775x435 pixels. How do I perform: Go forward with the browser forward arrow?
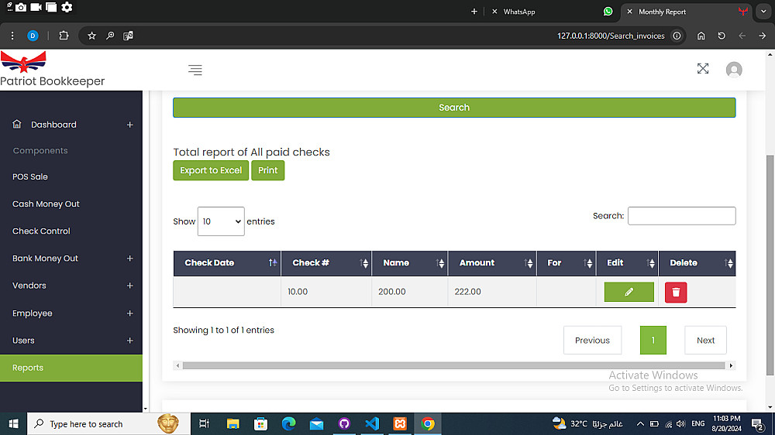click(x=762, y=36)
